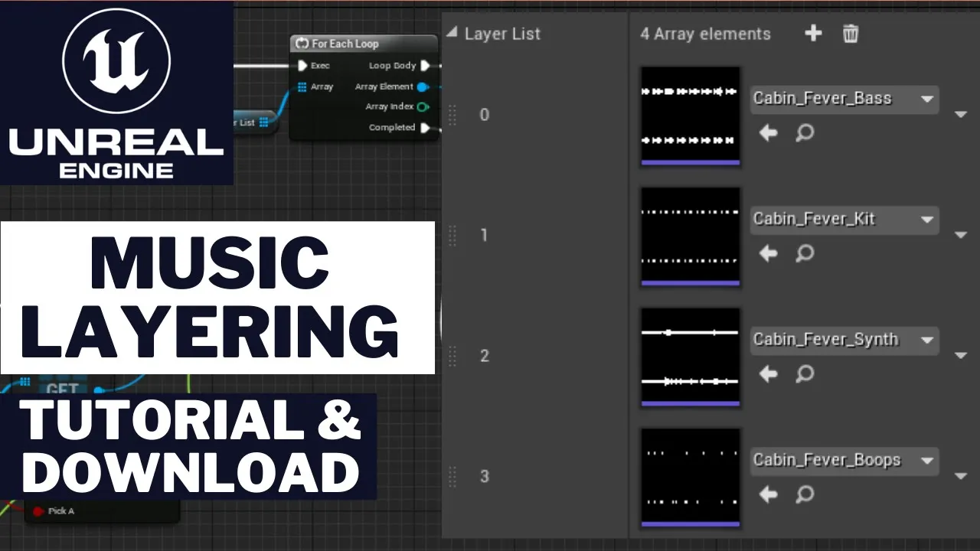Browse to Cabin_Fever_Boops asset with magnifier

click(x=804, y=494)
